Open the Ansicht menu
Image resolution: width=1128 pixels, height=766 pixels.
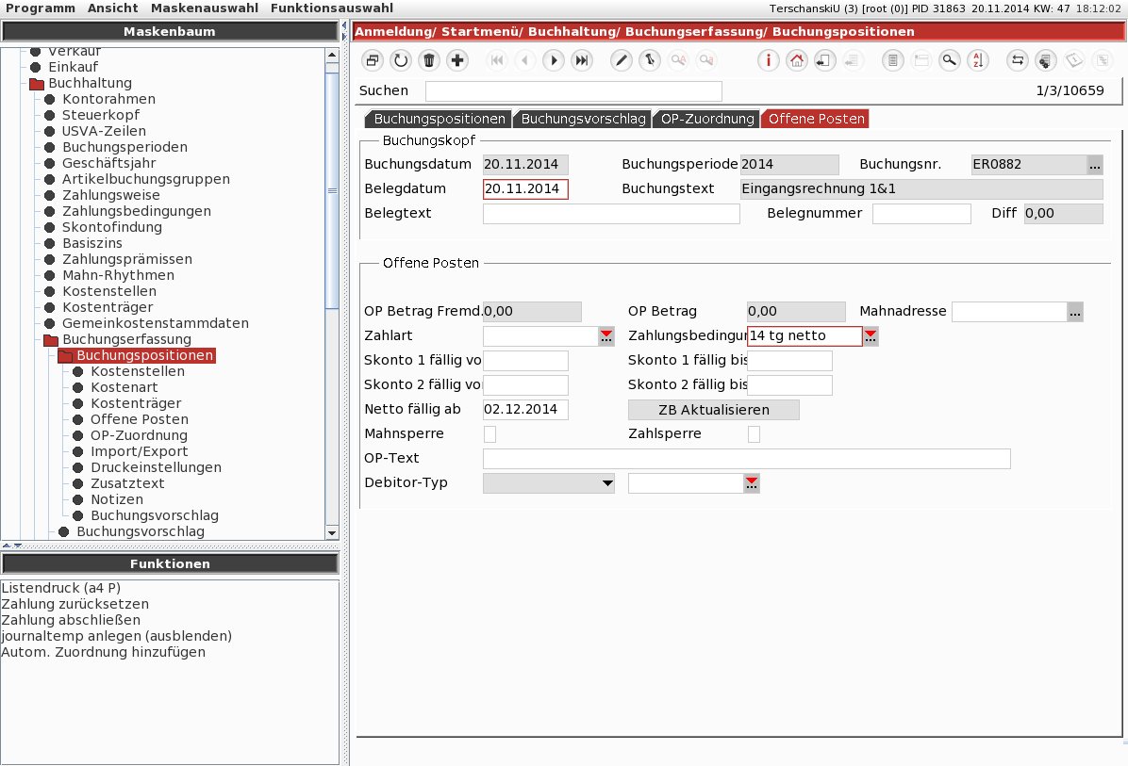click(113, 8)
